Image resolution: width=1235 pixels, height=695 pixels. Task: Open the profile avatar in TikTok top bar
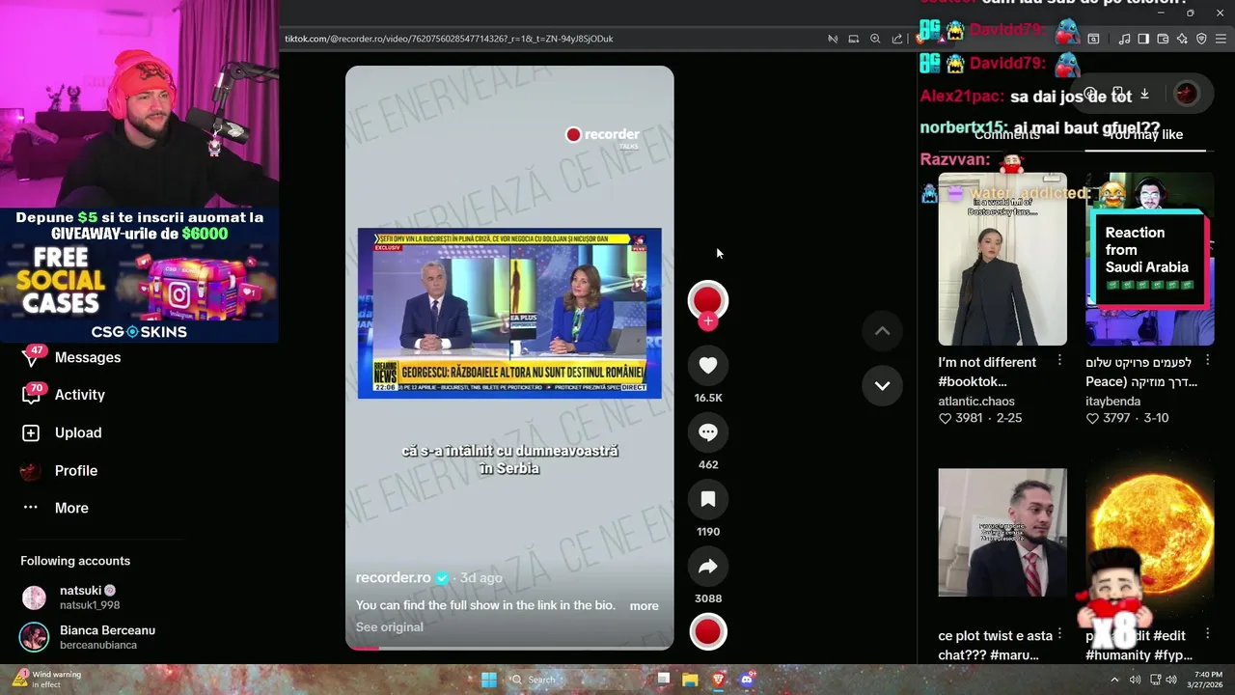(x=1186, y=94)
